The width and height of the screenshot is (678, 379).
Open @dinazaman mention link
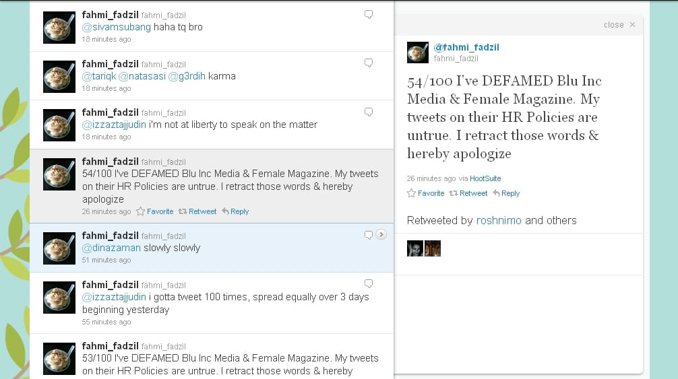pos(111,248)
